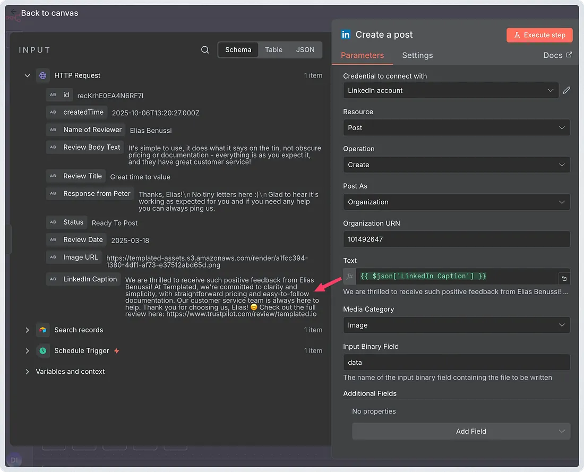This screenshot has width=584, height=472.
Task: Click the back arrow icon to the canvas
Action: point(13,12)
